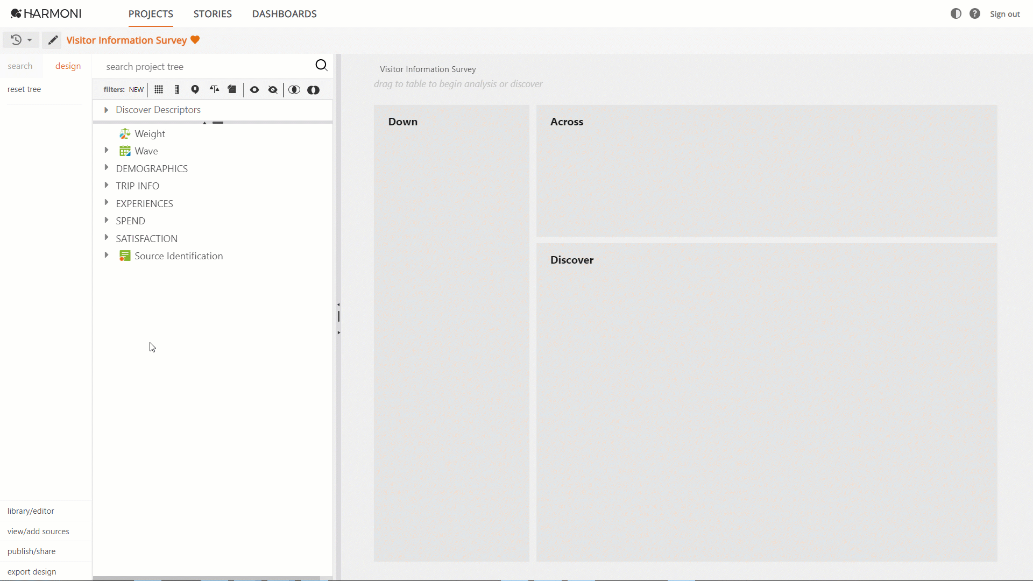Toggle the grid filter icon
This screenshot has height=581, width=1033.
pyautogui.click(x=159, y=89)
